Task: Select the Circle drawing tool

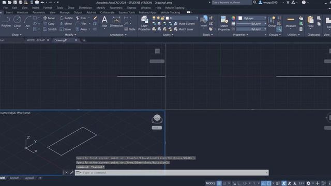Action: (x=17, y=22)
